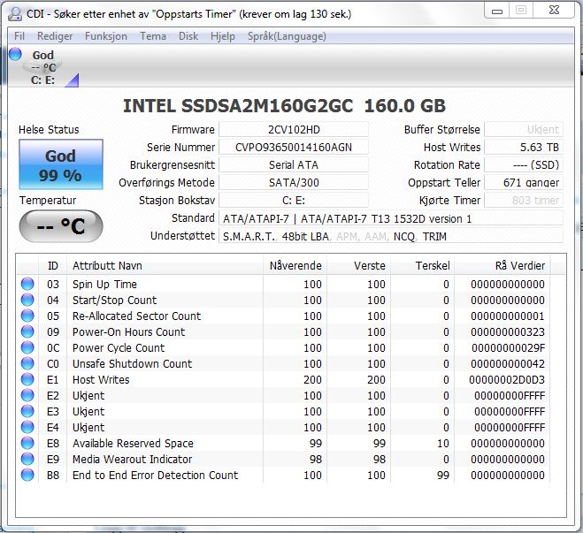Click the ID column header
Screen dimensions: 583x533
[x=53, y=265]
